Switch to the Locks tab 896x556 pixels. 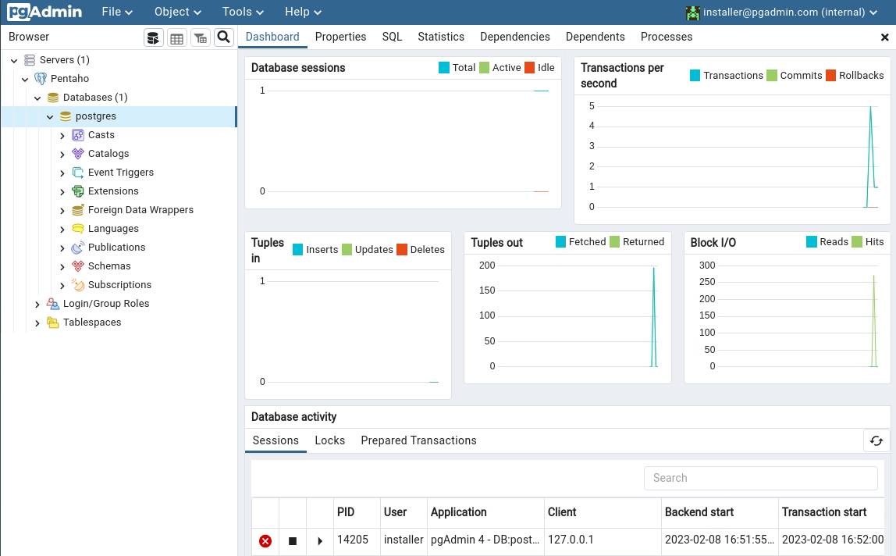click(x=329, y=440)
